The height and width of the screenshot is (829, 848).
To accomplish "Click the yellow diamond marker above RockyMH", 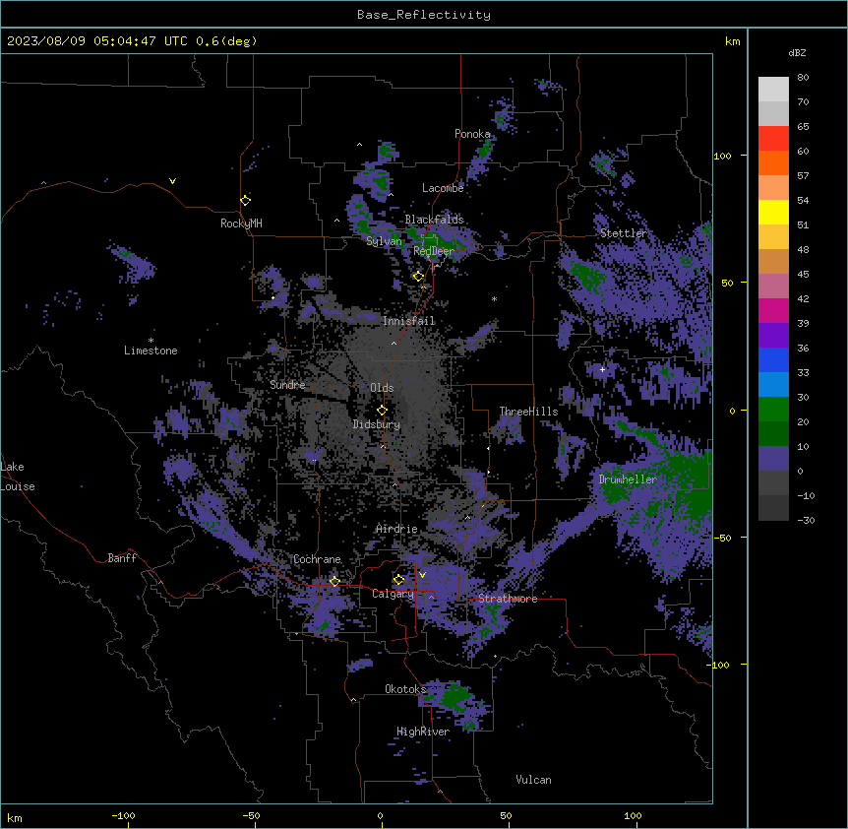I will pos(246,200).
